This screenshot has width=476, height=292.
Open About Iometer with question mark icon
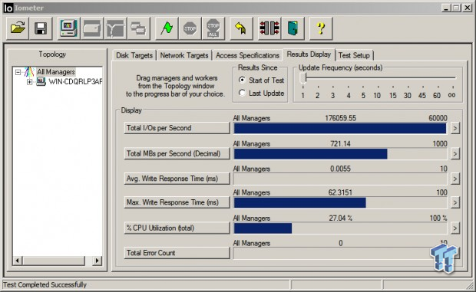point(321,28)
